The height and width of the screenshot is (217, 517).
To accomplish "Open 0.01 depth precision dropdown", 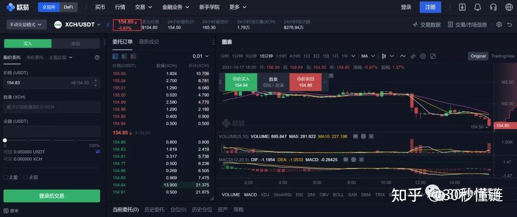I will coord(201,56).
